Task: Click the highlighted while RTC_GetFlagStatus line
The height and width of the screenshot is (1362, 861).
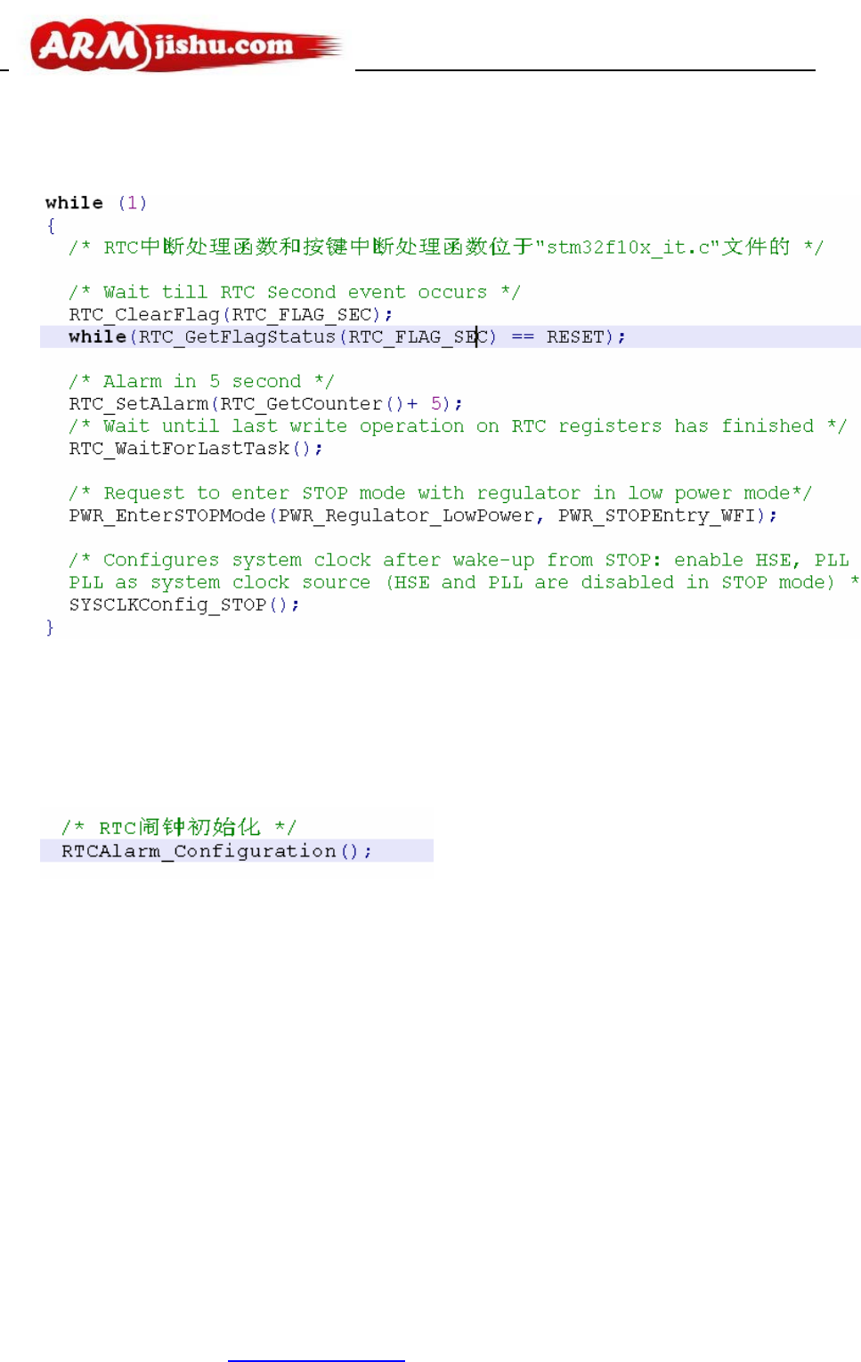Action: pos(451,336)
